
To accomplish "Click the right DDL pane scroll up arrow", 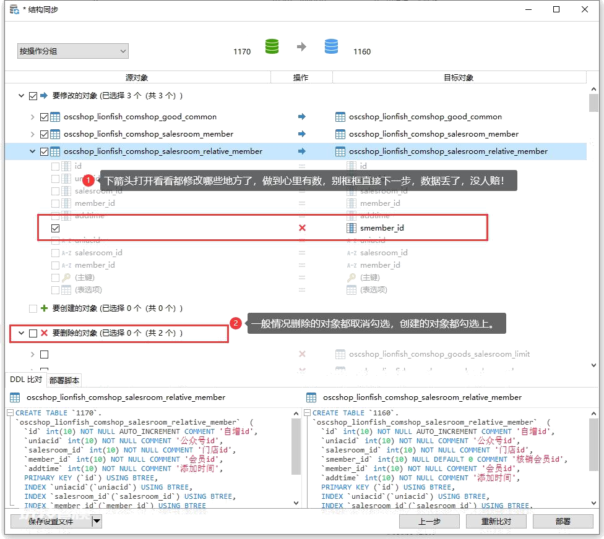I will pos(593,414).
